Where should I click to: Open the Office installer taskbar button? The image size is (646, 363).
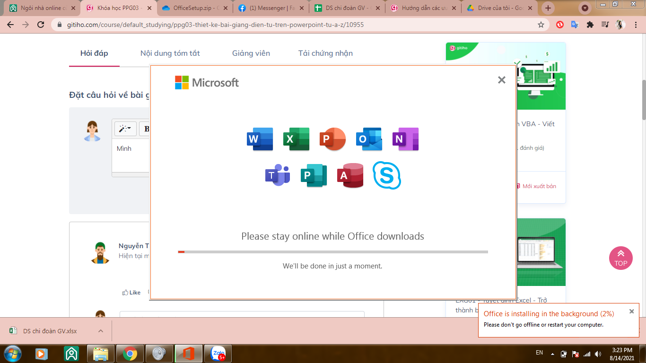coord(189,354)
